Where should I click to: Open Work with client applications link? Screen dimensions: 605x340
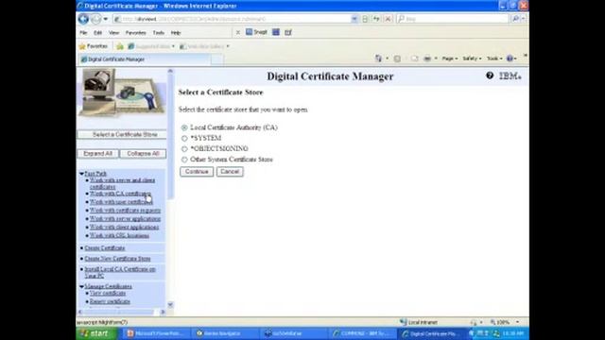click(124, 228)
